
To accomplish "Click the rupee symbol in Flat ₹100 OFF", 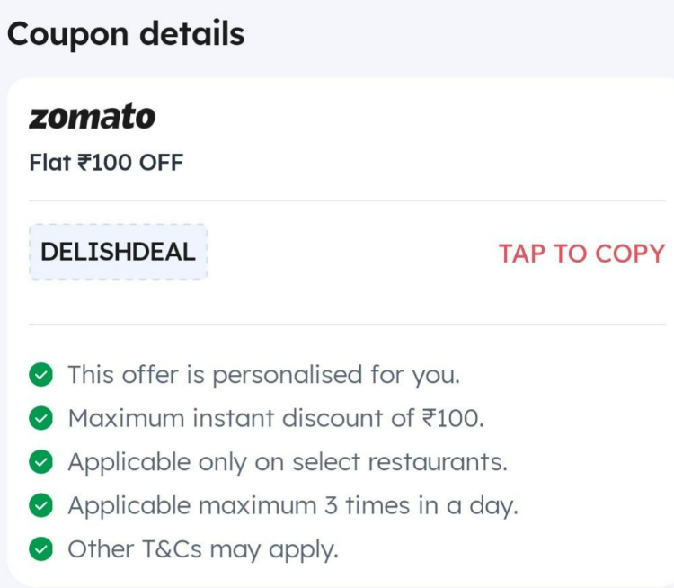I will pyautogui.click(x=84, y=163).
